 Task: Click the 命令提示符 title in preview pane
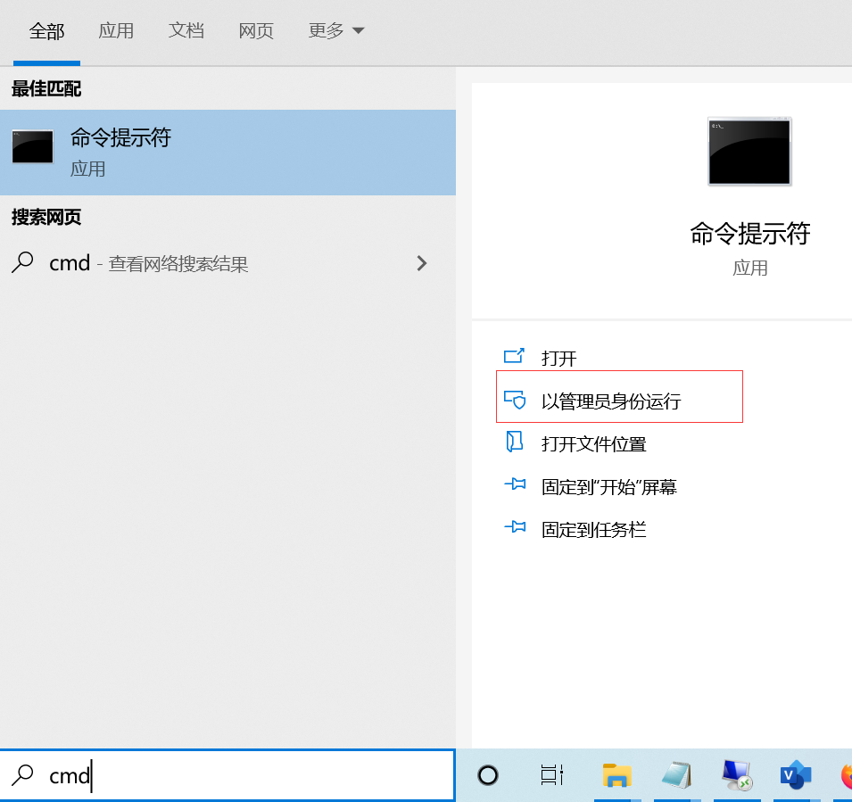(x=750, y=234)
